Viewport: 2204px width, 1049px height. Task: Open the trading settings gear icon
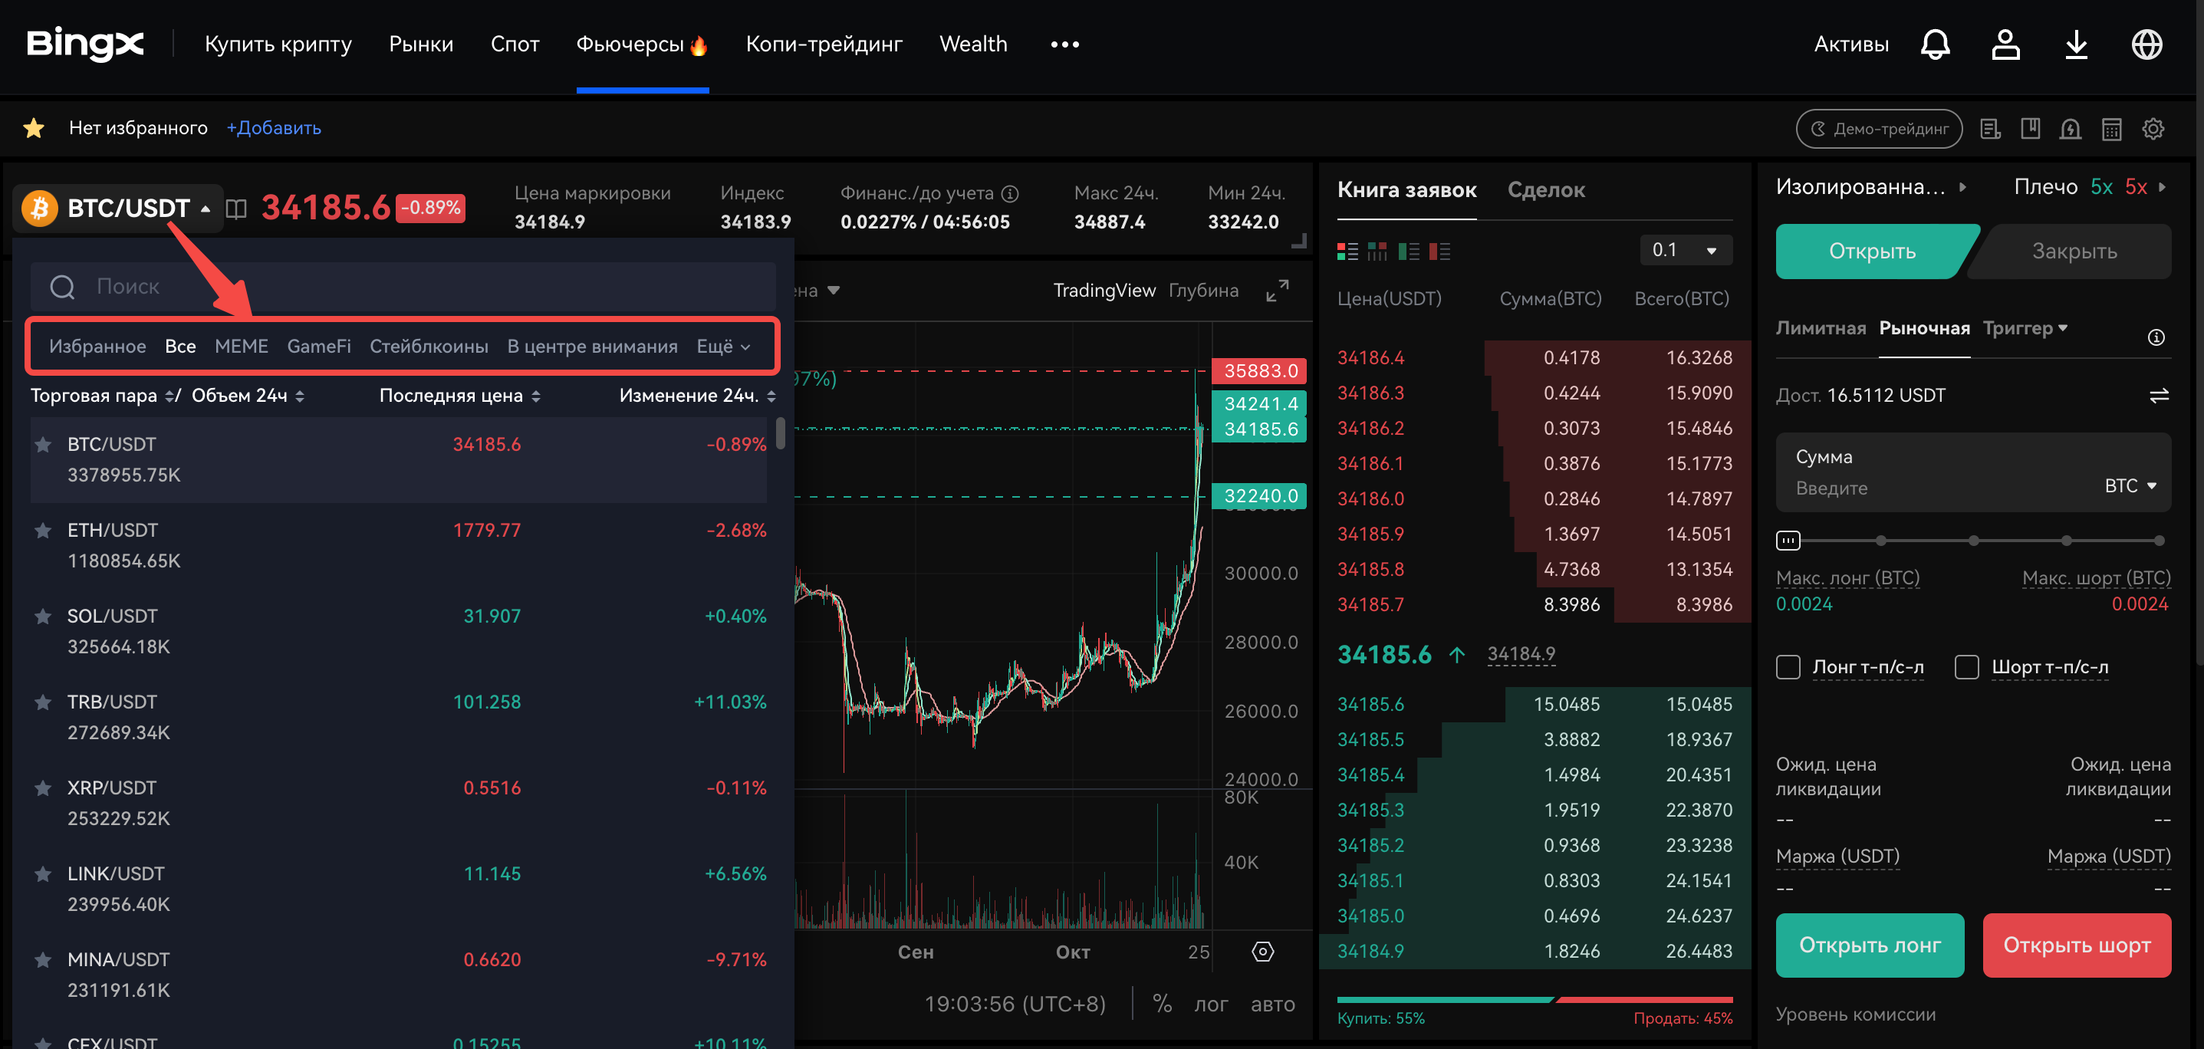(x=2153, y=129)
